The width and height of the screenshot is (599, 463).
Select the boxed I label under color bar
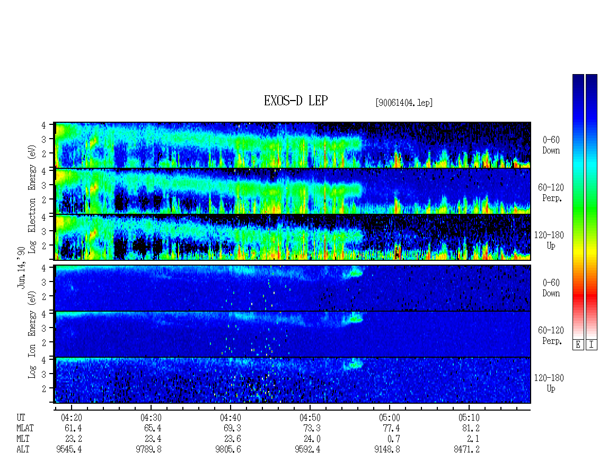(x=592, y=345)
